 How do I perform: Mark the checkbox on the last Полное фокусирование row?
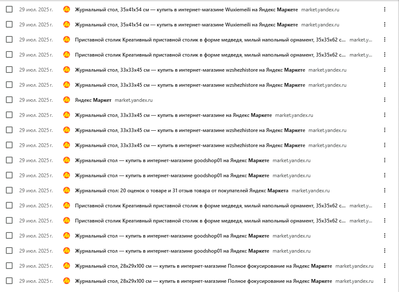[x=9, y=281]
